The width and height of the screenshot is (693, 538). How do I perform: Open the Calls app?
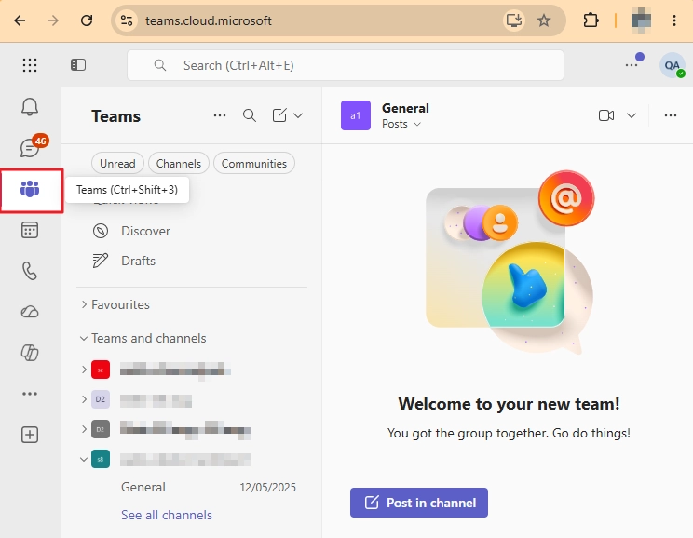30,271
